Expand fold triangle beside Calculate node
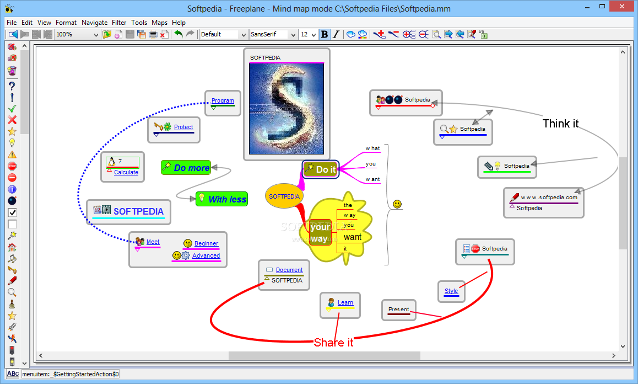 110,170
